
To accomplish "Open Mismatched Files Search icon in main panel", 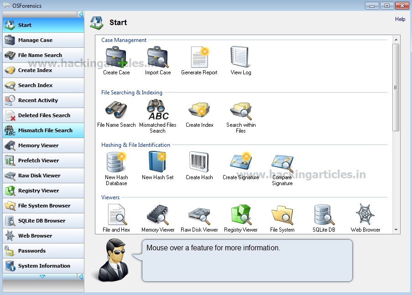I will pyautogui.click(x=158, y=109).
